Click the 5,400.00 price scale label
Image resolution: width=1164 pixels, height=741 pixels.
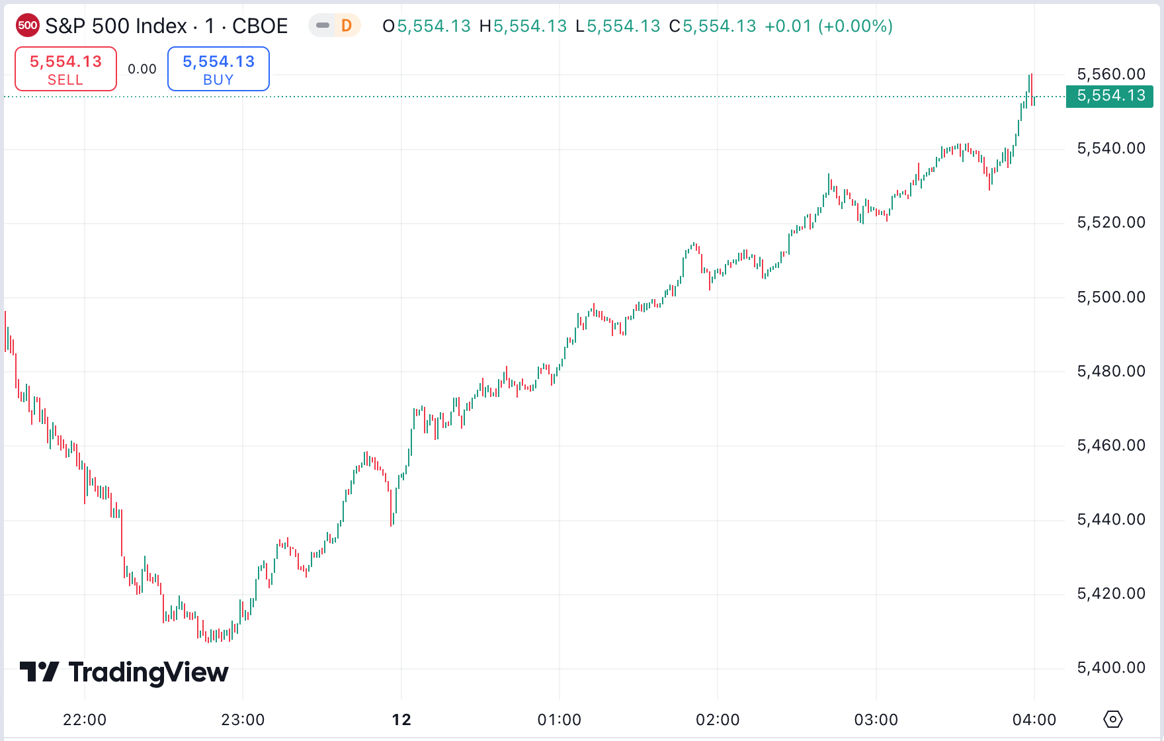pyautogui.click(x=1111, y=668)
